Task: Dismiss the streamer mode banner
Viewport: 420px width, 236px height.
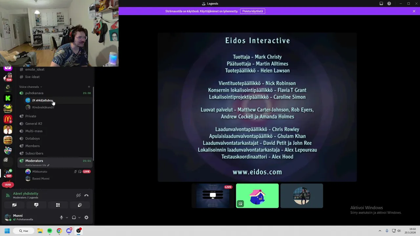Action: coord(414,11)
